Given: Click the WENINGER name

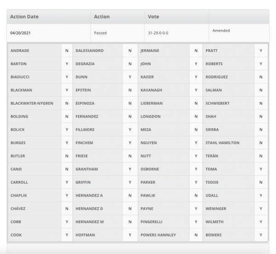Looking at the screenshot, I should tap(216, 209).
